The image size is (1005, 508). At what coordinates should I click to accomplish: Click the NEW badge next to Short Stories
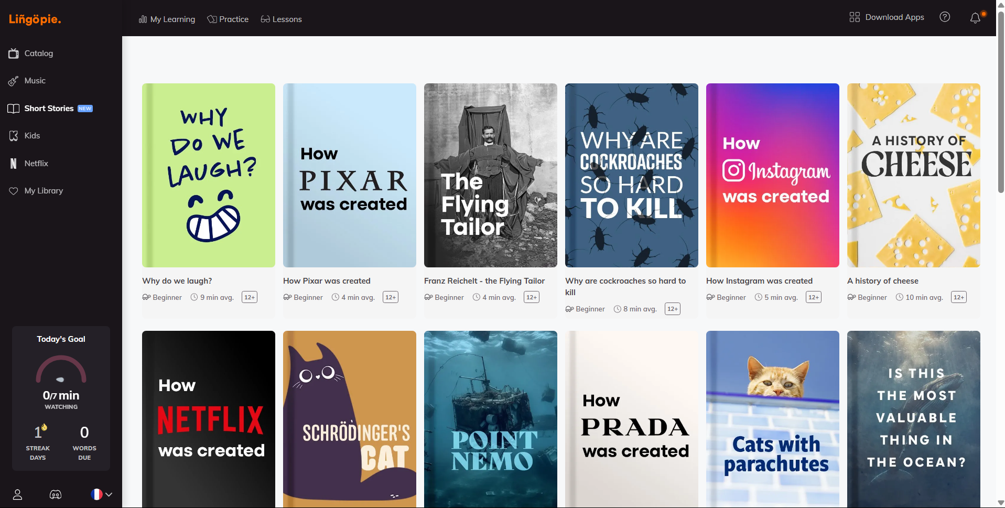pos(85,109)
